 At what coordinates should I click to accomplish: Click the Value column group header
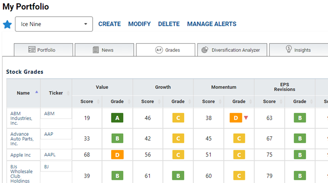(102, 87)
